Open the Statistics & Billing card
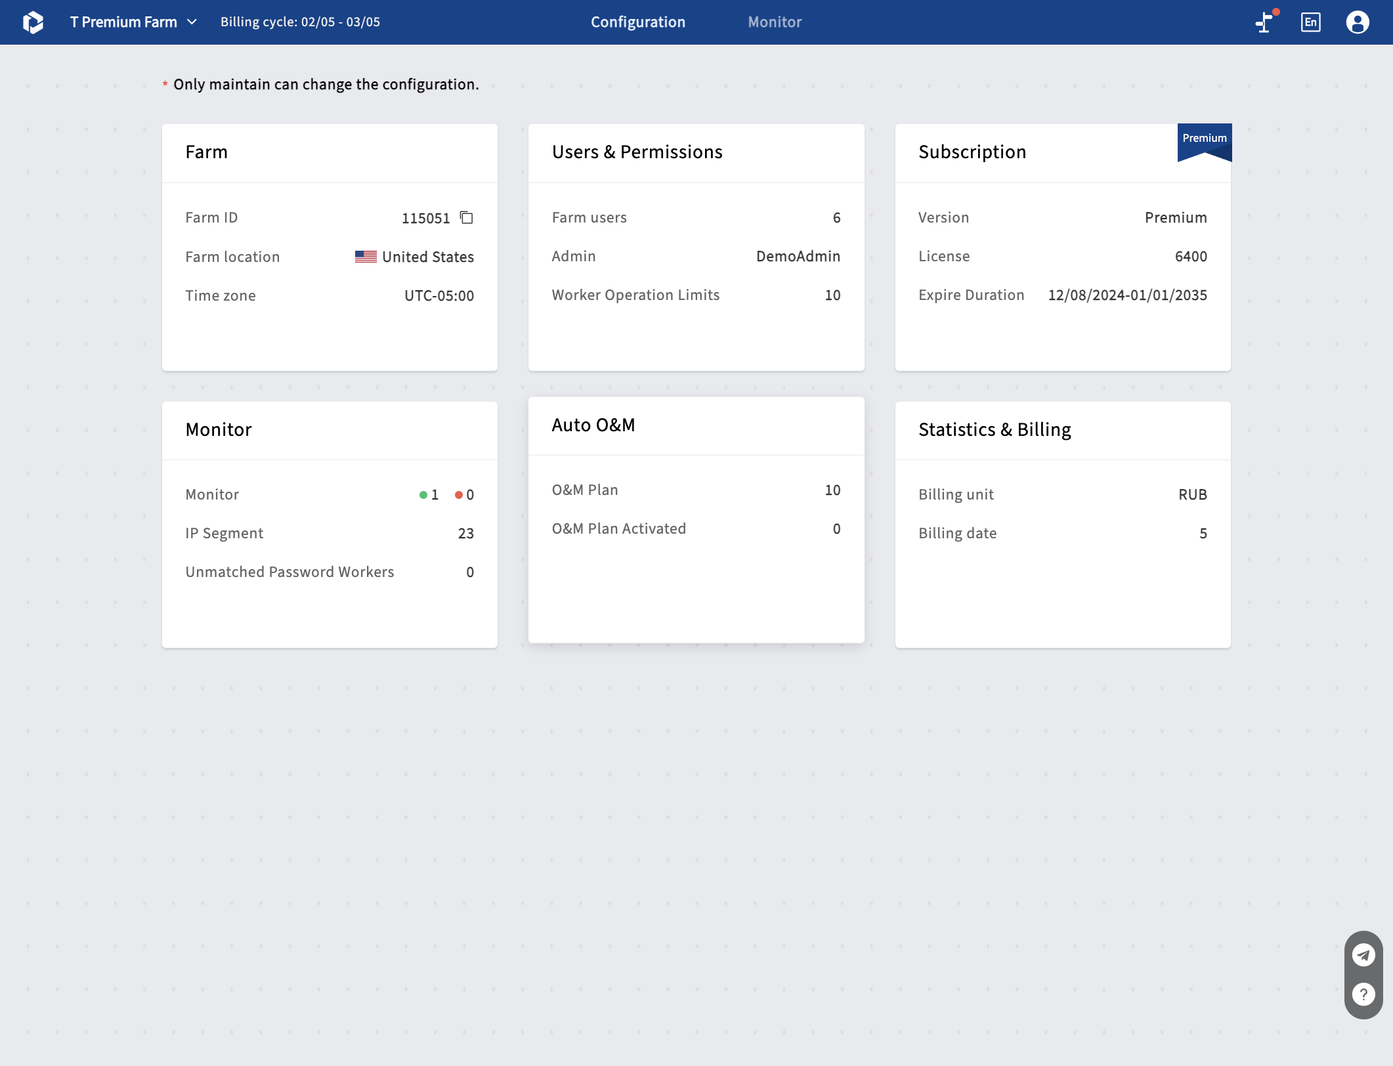The width and height of the screenshot is (1393, 1066). click(x=1062, y=524)
